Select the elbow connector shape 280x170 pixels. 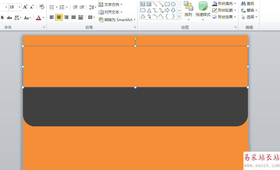[155, 10]
